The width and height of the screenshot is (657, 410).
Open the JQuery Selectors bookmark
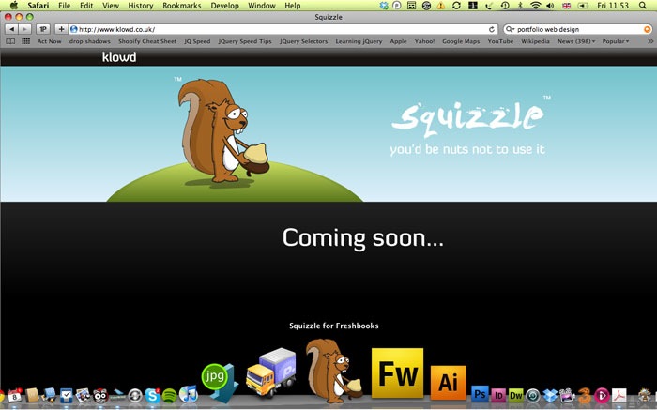pyautogui.click(x=303, y=41)
